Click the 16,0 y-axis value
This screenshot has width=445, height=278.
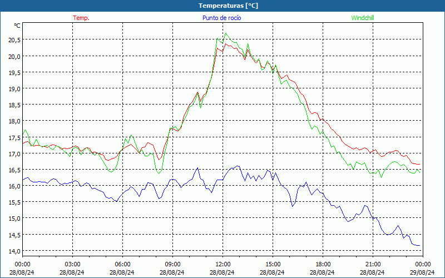pyautogui.click(x=14, y=186)
